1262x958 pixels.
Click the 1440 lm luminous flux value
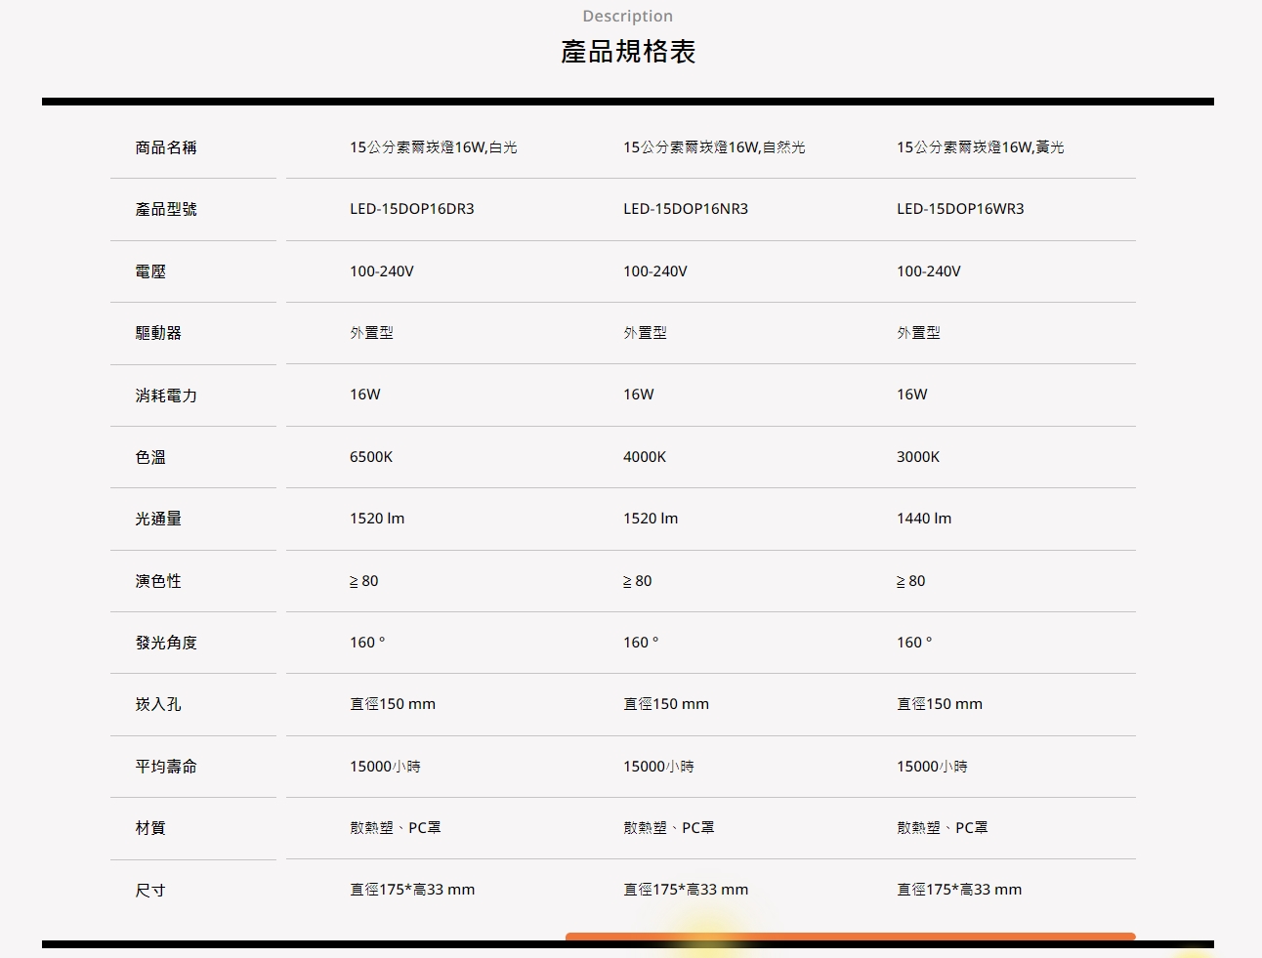pyautogui.click(x=924, y=519)
